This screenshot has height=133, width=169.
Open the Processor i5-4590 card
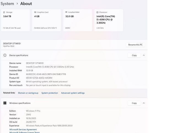(x=109, y=20)
